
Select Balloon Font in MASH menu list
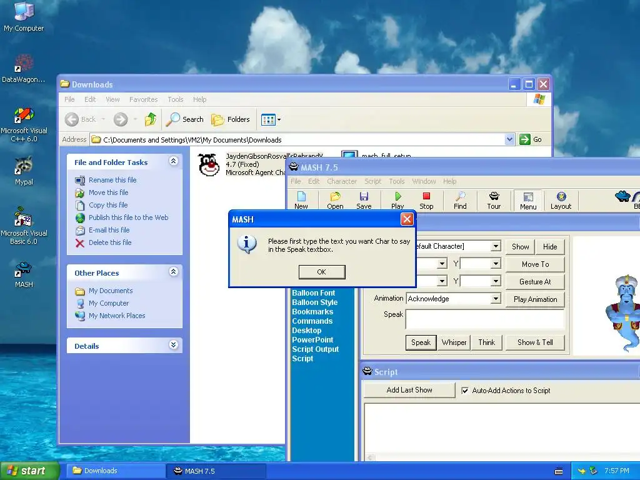tap(314, 293)
